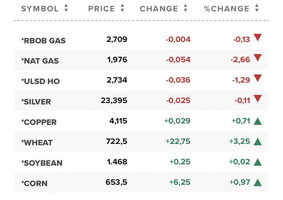Click the green up arrow for WHEAT

[258, 142]
